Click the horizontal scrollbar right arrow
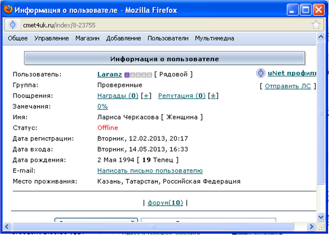329x235 pixels. pyautogui.click(x=311, y=226)
